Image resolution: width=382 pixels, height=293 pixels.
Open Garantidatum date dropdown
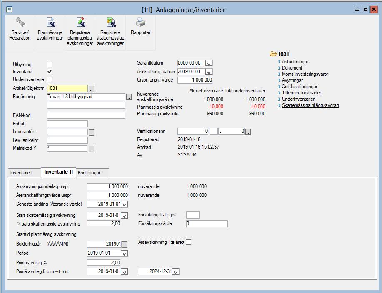pyautogui.click(x=209, y=63)
